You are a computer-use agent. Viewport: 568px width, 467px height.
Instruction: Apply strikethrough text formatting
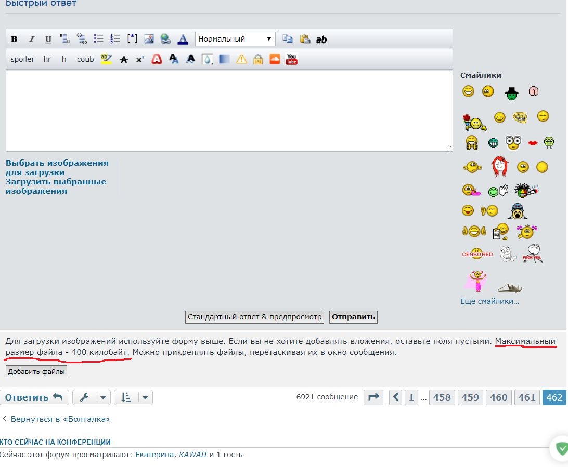pyautogui.click(x=123, y=59)
